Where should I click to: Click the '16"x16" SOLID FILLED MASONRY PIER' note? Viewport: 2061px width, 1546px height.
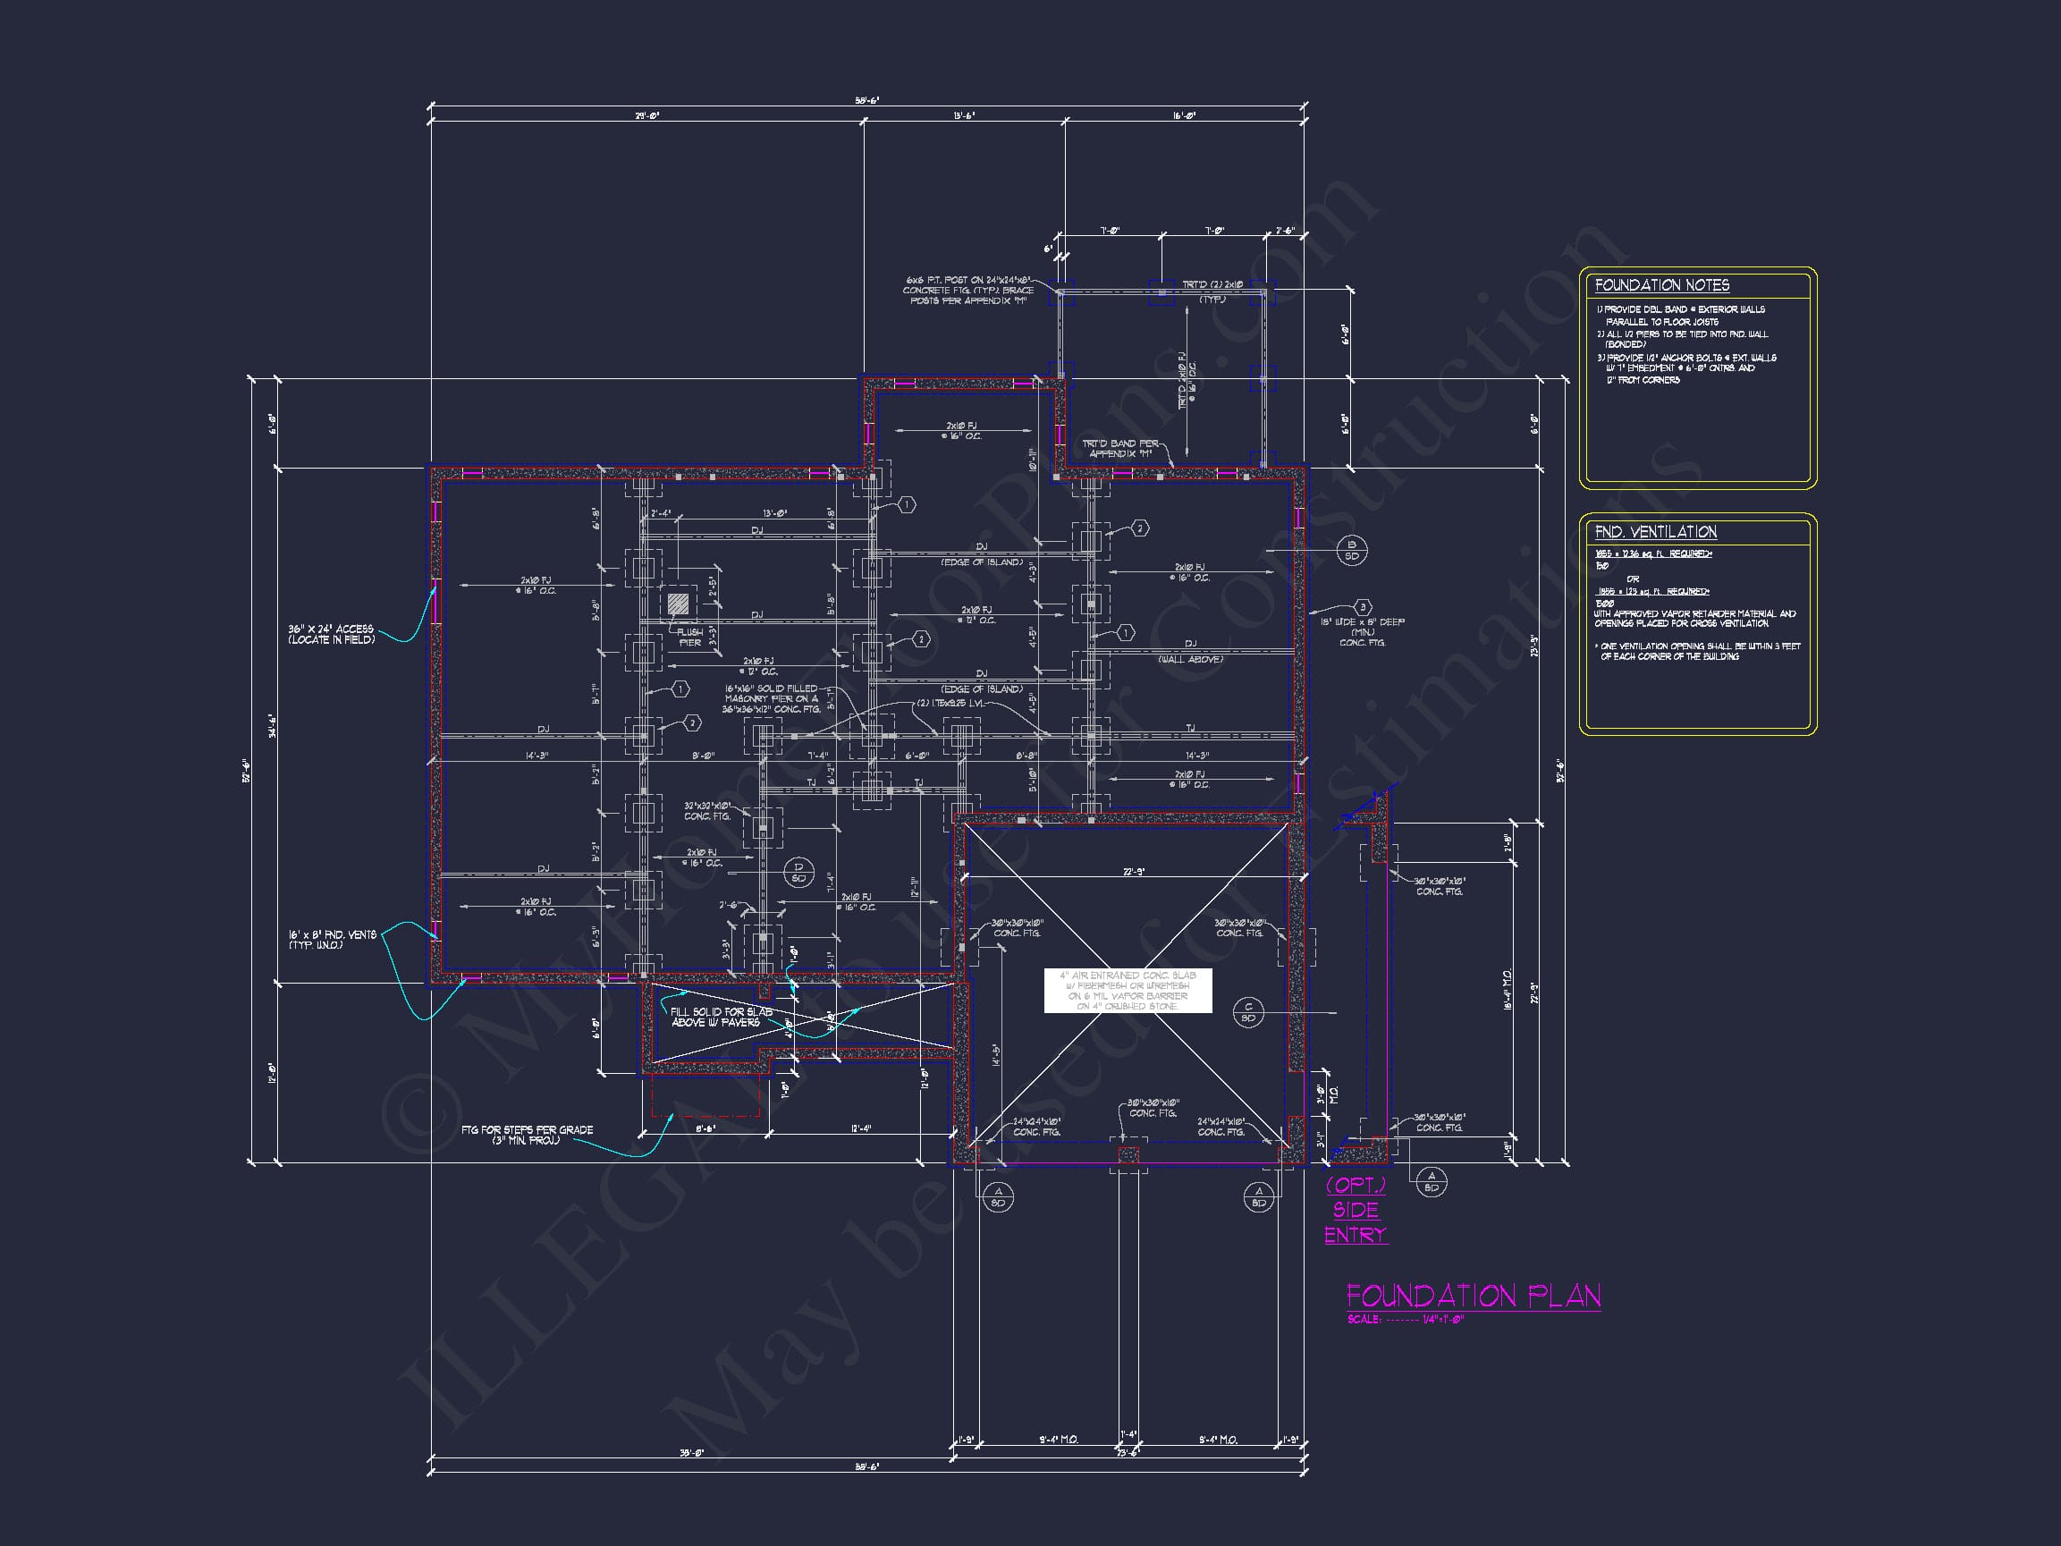pyautogui.click(x=771, y=699)
